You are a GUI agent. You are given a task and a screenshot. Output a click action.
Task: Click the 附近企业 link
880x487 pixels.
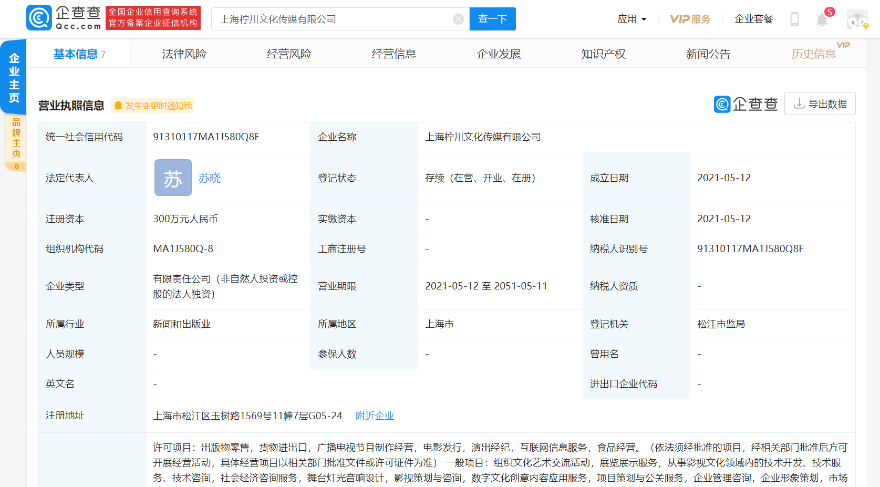pyautogui.click(x=375, y=416)
